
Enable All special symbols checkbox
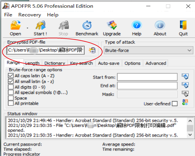(11, 92)
